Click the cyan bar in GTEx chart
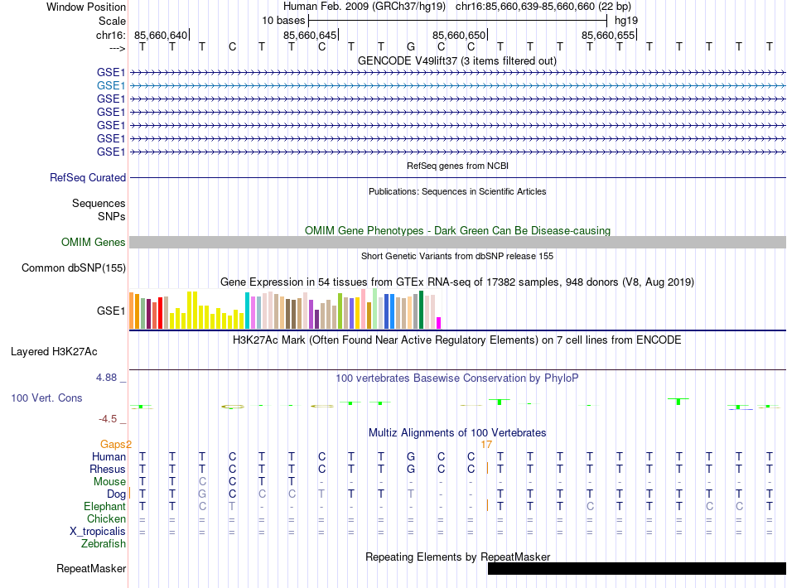The image size is (787, 588). [247, 311]
